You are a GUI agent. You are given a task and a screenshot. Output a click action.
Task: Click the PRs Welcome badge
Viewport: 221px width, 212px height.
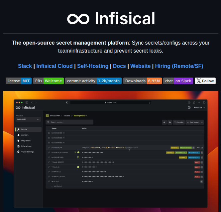(49, 81)
